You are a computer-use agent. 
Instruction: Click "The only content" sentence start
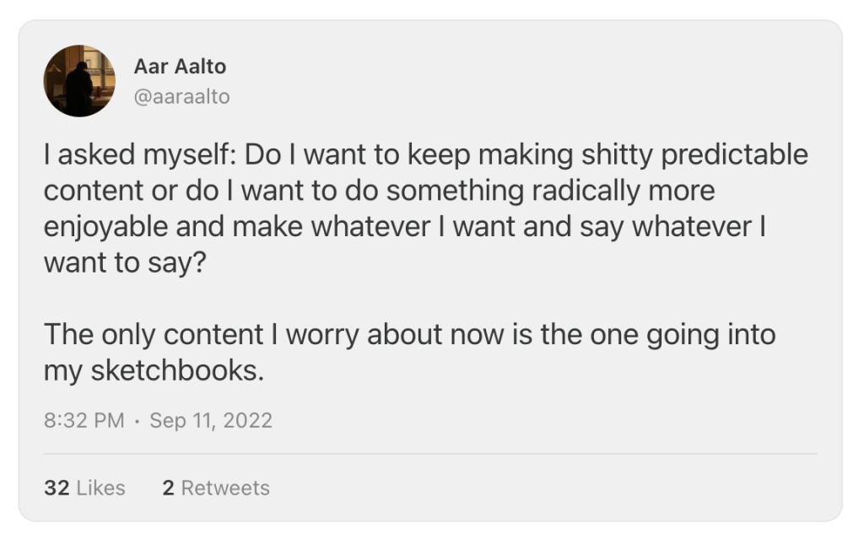pyautogui.click(x=153, y=334)
